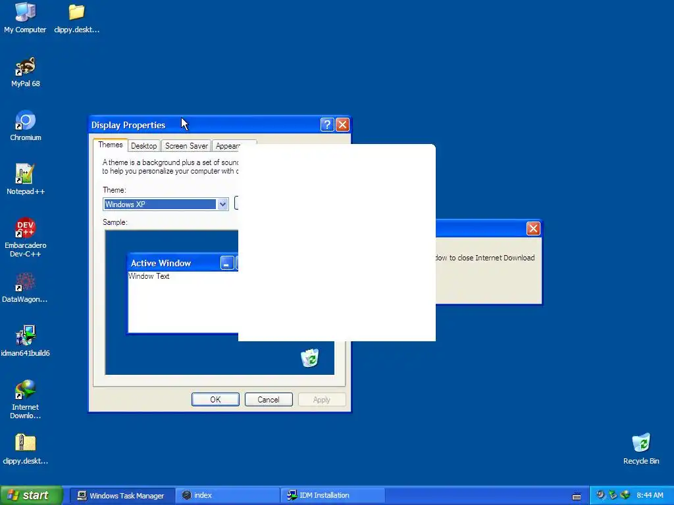Select the Embarcadero Dev-C++ shortcut

click(26, 238)
